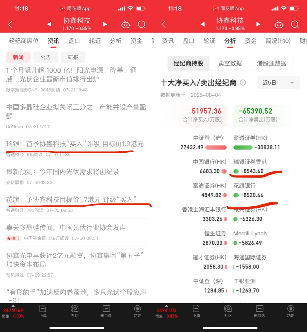Tap 瑞银证券香港 -8543.60 entry
The width and height of the screenshot is (307, 332).
[250, 167]
